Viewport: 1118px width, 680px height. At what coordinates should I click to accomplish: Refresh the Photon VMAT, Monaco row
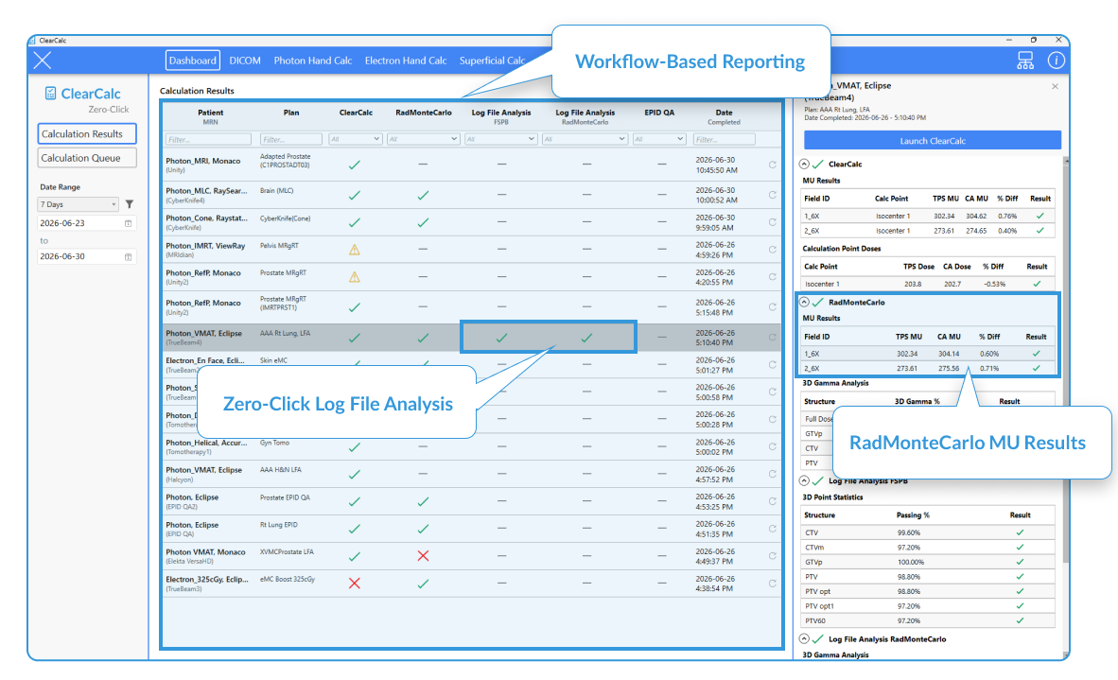click(772, 556)
